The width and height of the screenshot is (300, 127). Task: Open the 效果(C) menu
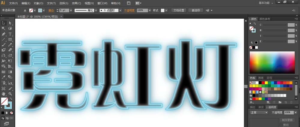[76, 3]
